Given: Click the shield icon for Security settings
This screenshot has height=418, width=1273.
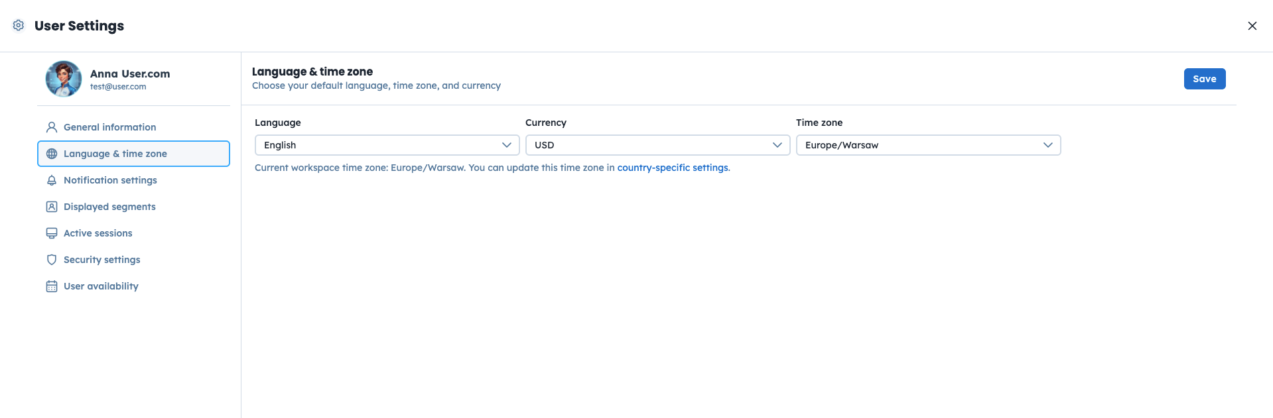Looking at the screenshot, I should tap(52, 260).
